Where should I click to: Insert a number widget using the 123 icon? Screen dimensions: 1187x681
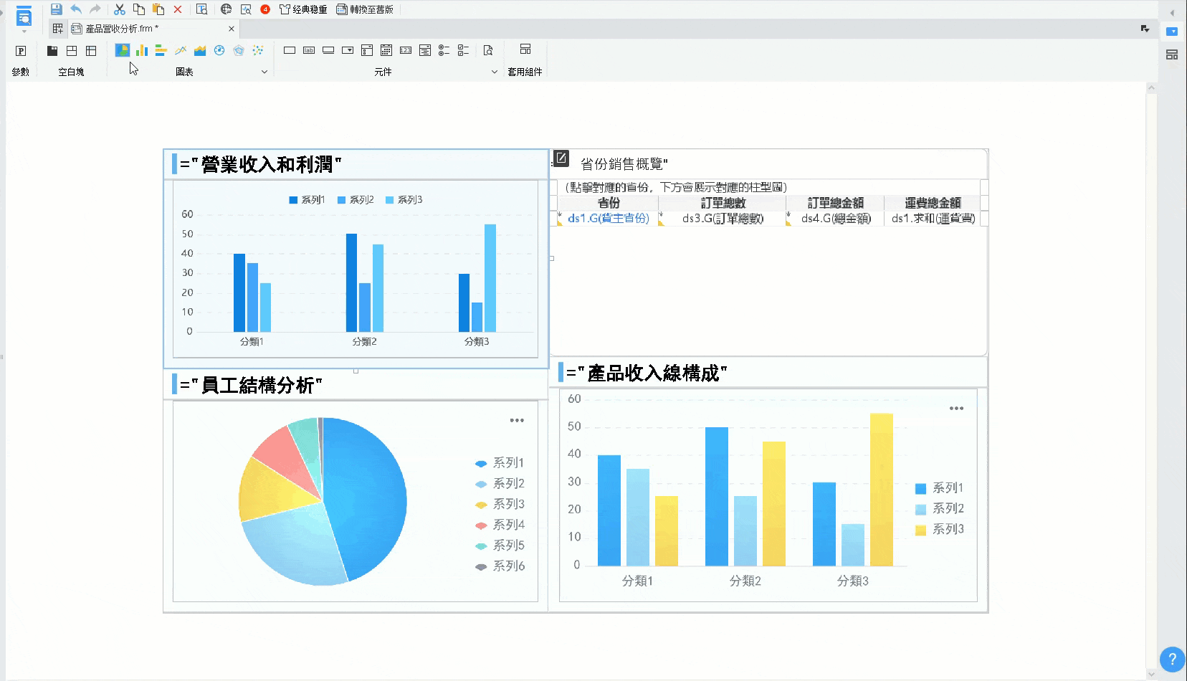tap(406, 50)
